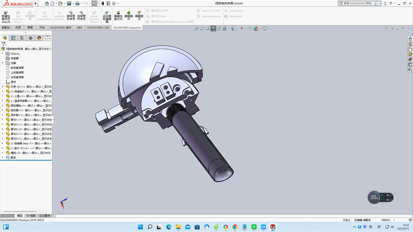Click the Print icon in top toolbar
Image resolution: width=413 pixels, height=232 pixels.
77,3
